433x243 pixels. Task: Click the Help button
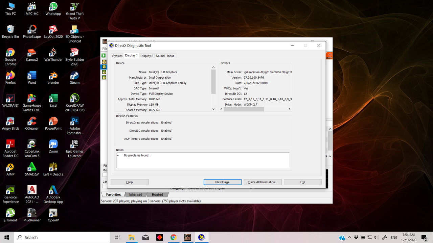click(x=130, y=182)
